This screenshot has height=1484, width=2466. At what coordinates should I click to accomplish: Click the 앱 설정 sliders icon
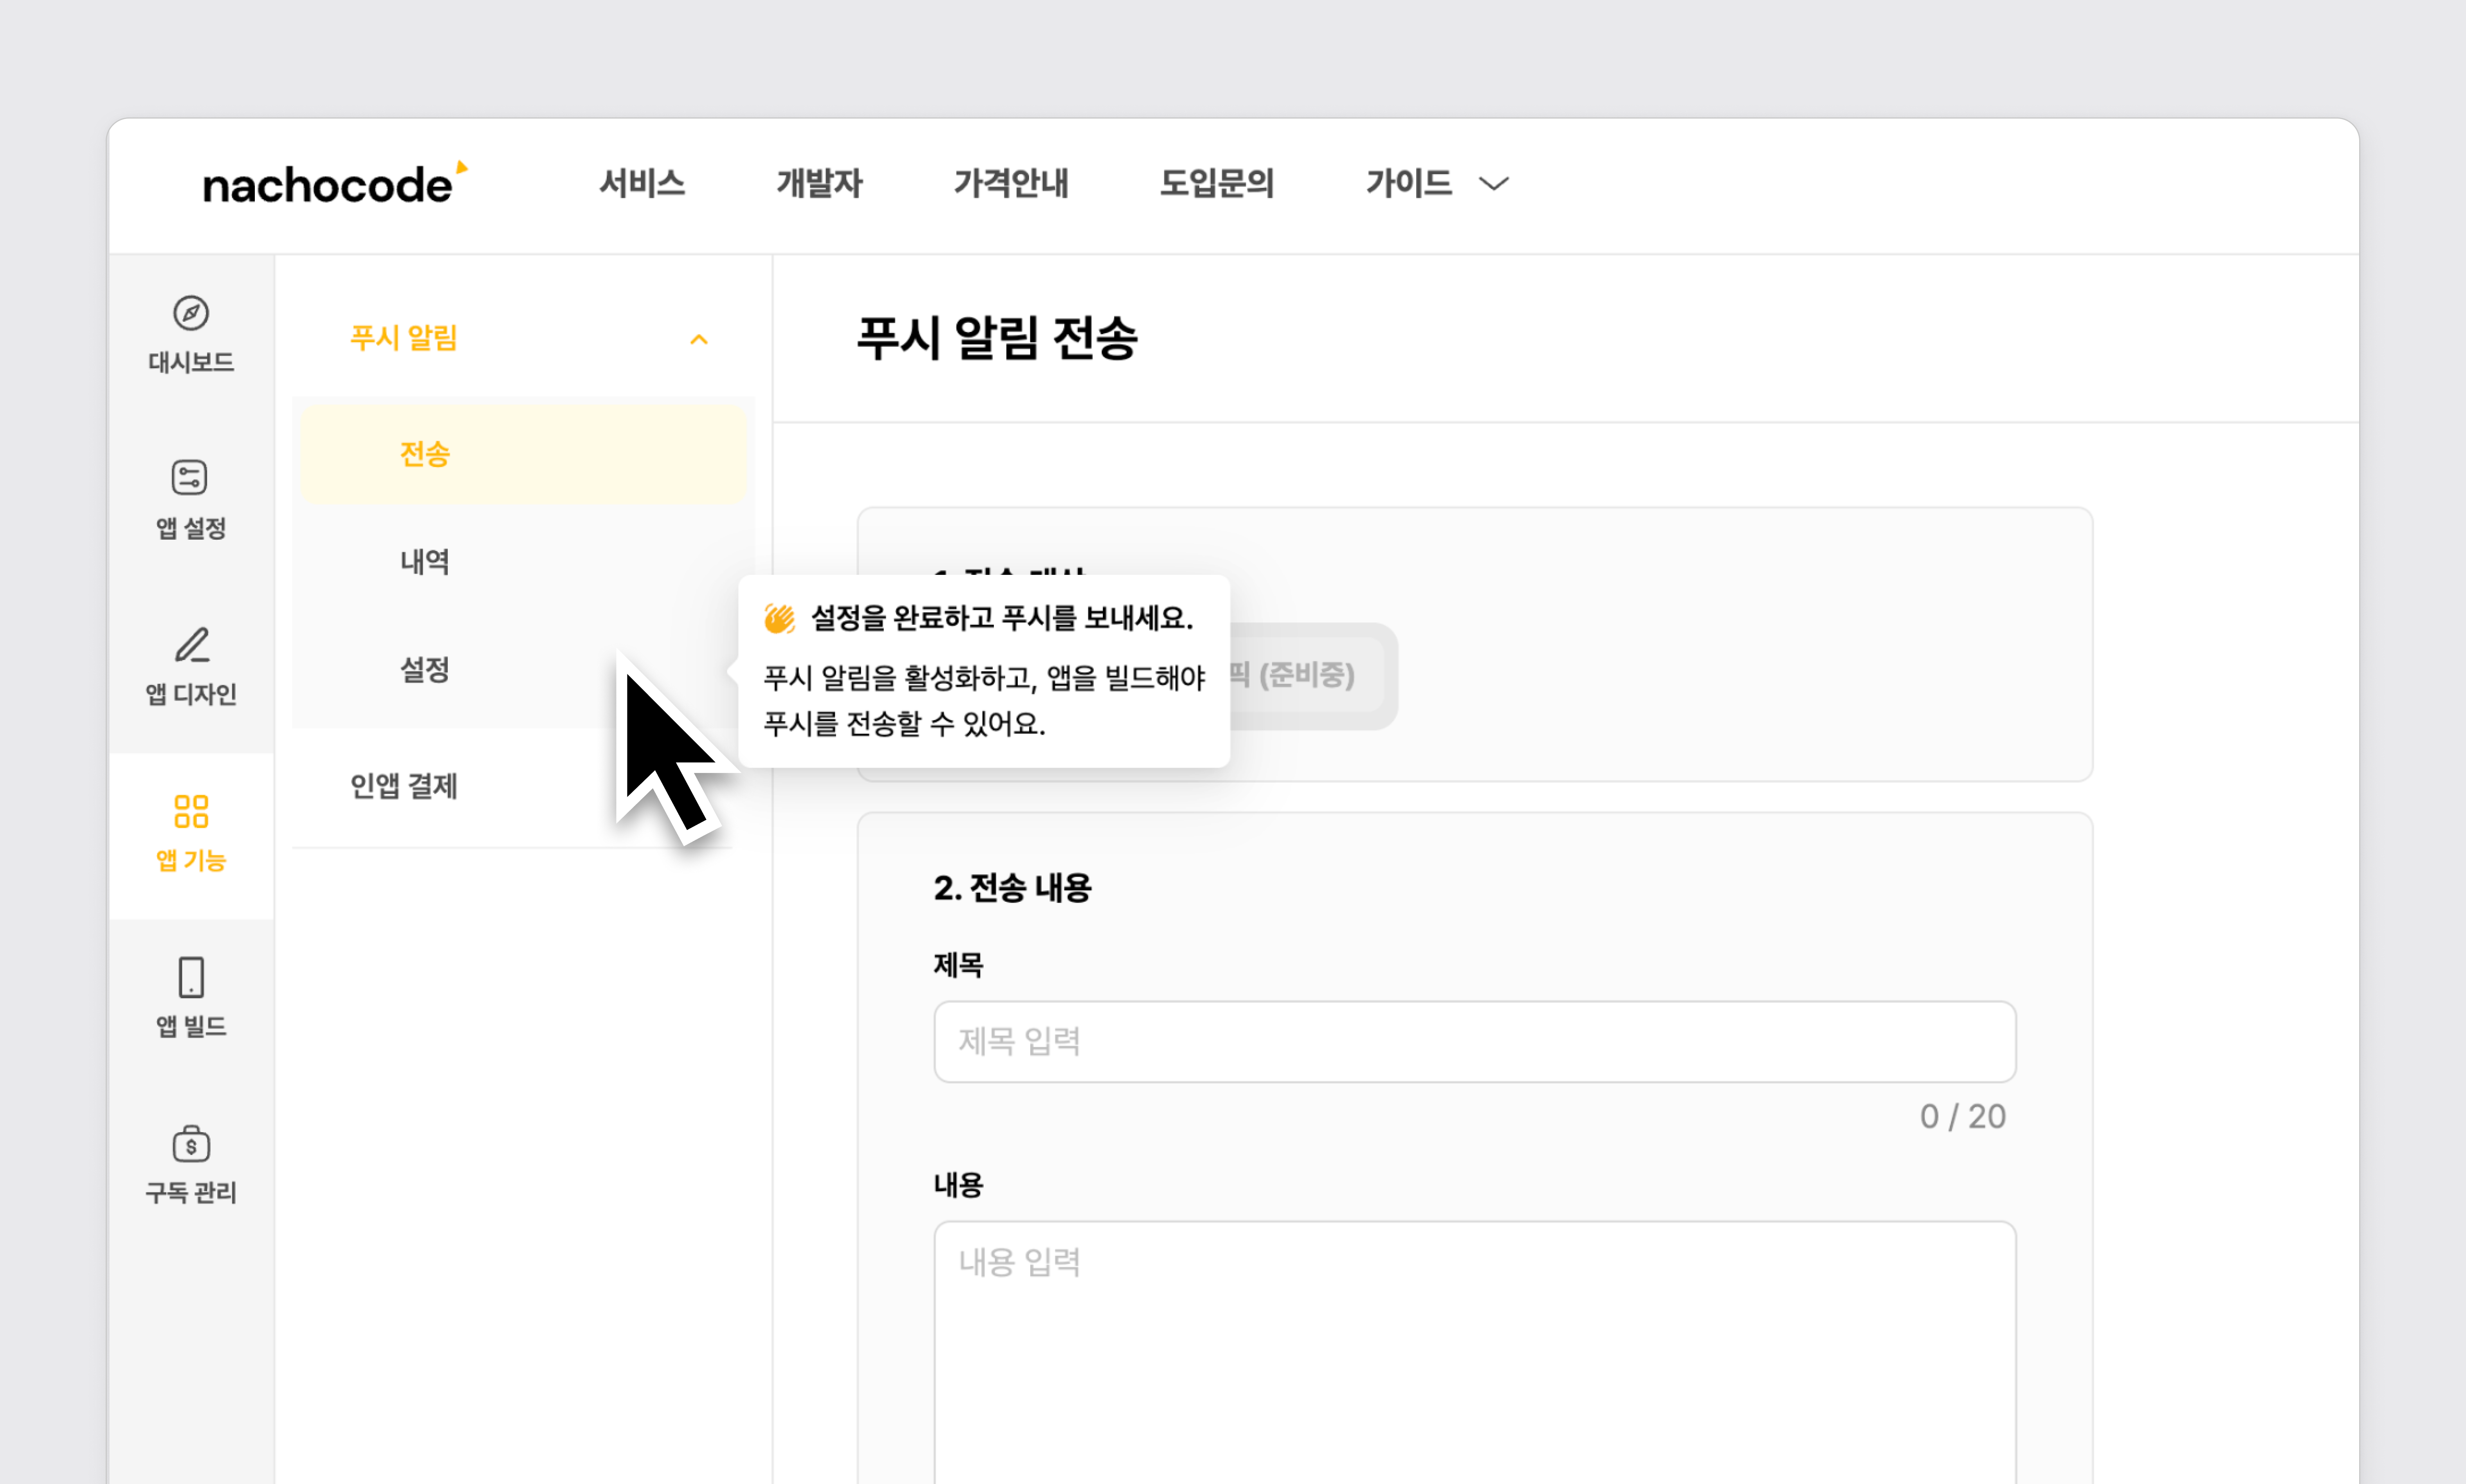tap(190, 478)
